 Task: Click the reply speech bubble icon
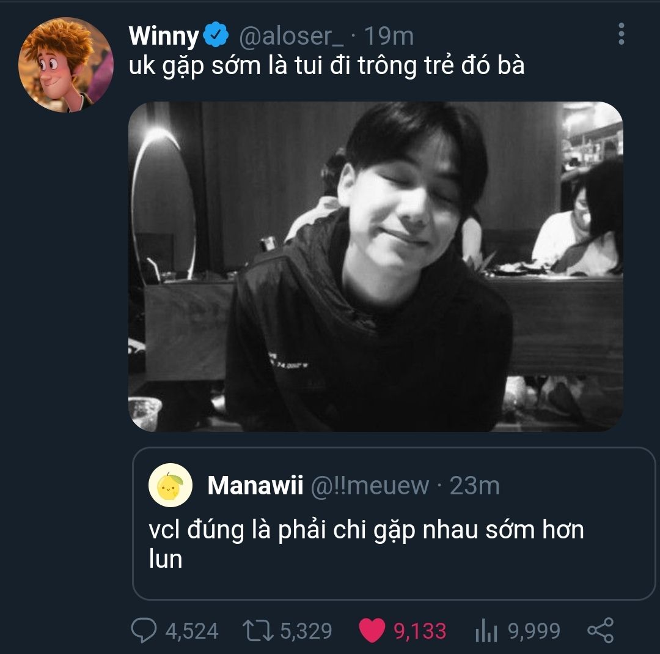(x=144, y=631)
